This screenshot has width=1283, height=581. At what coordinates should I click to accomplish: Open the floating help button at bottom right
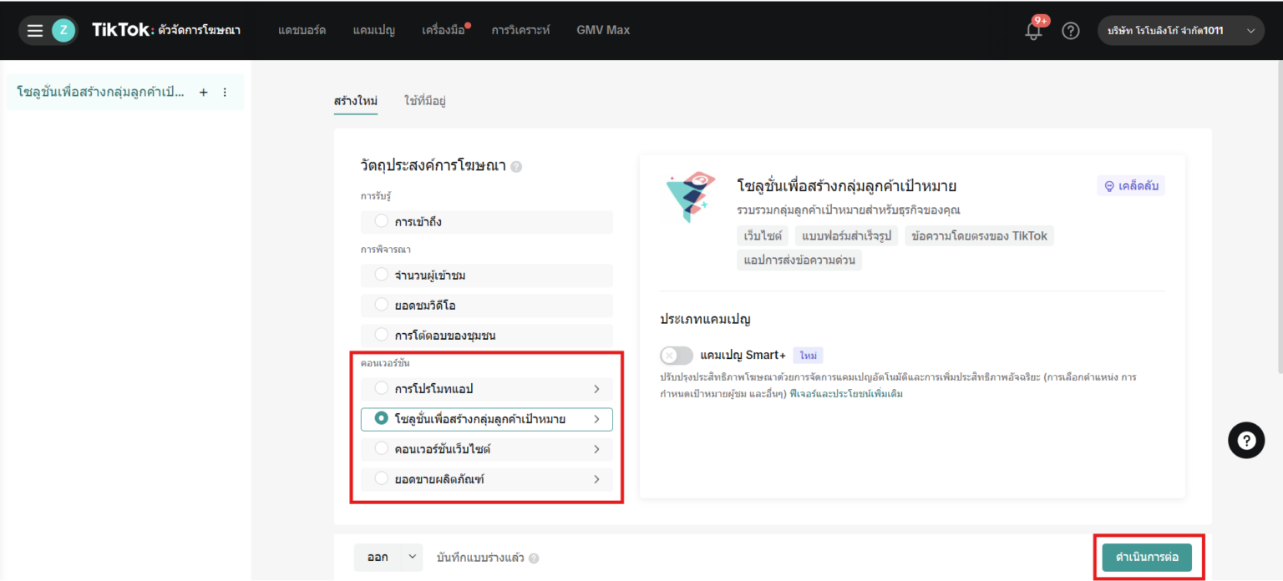1245,440
